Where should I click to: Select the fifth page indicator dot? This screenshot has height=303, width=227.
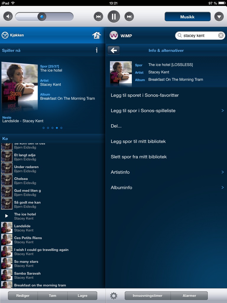pyautogui.click(x=61, y=128)
